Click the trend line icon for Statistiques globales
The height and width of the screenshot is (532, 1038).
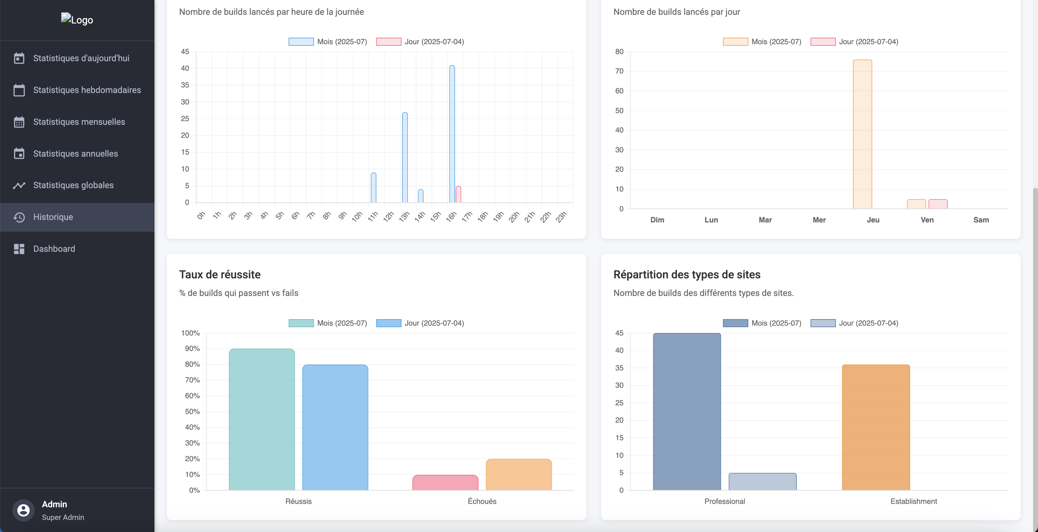click(x=19, y=185)
